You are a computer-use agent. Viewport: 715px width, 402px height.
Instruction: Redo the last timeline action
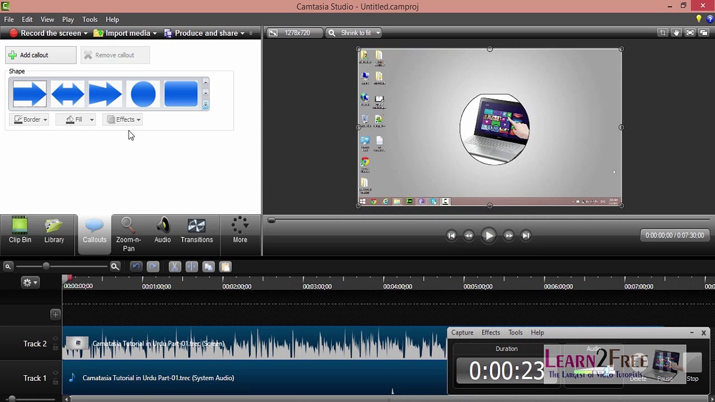153,267
